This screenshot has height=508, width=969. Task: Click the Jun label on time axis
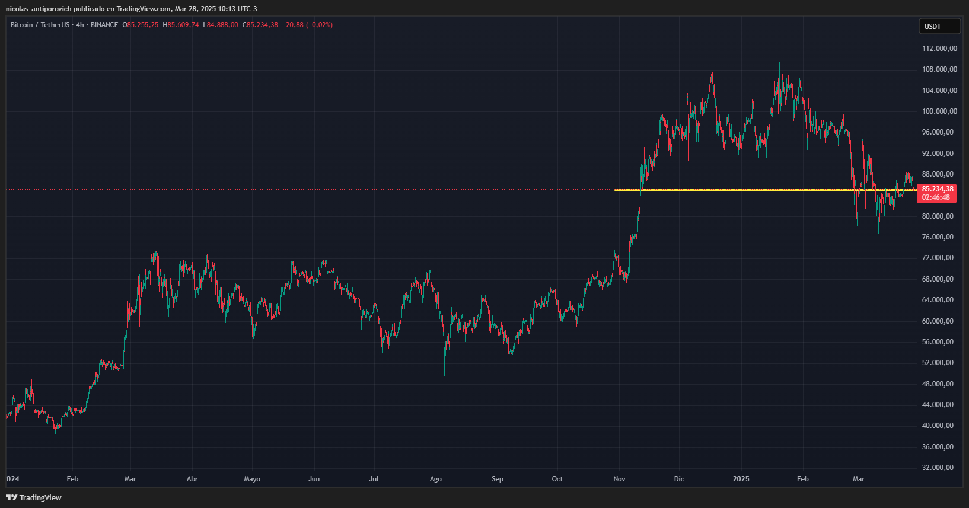[x=314, y=479]
